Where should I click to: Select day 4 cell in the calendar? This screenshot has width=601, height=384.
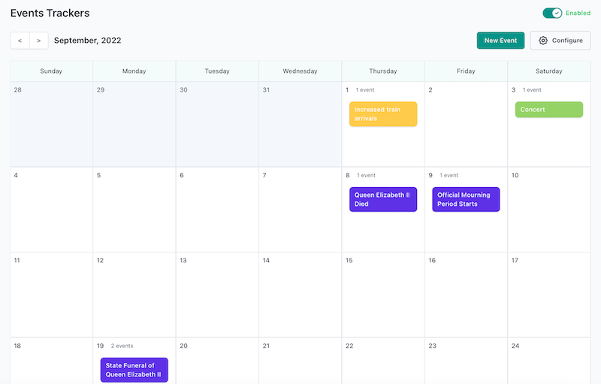coord(51,210)
